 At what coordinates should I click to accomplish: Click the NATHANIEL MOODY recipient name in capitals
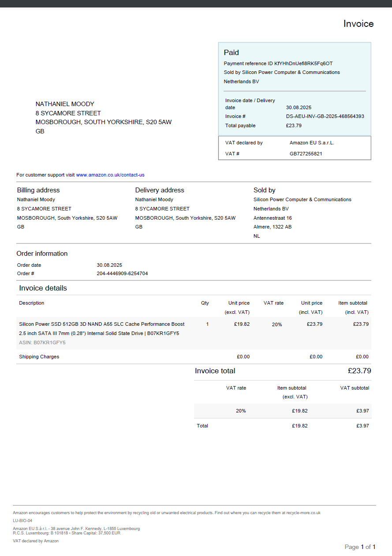click(65, 104)
